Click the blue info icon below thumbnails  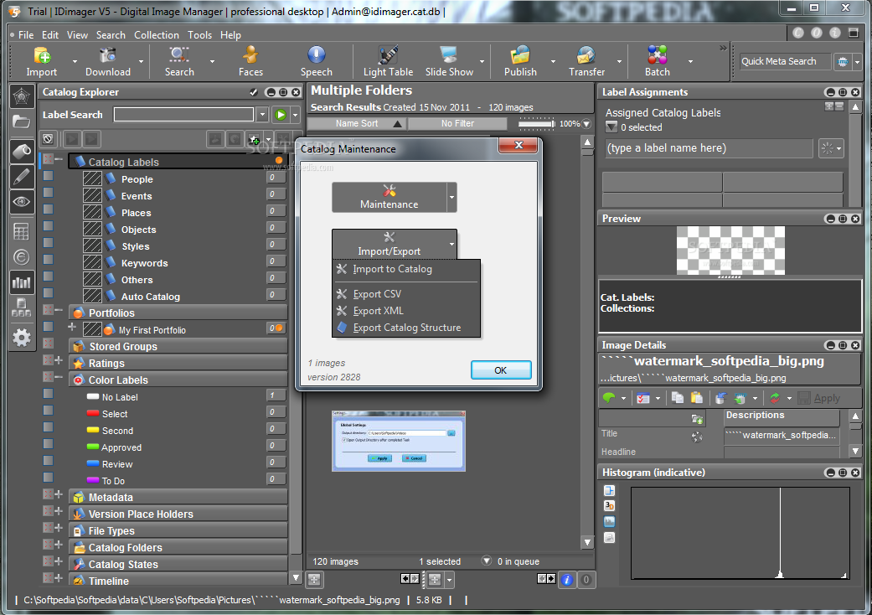pyautogui.click(x=566, y=580)
